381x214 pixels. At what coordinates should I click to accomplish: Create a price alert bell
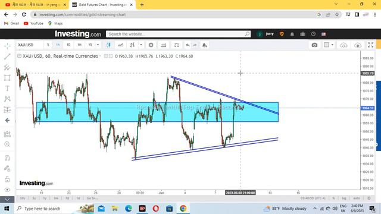pyautogui.click(x=205, y=45)
